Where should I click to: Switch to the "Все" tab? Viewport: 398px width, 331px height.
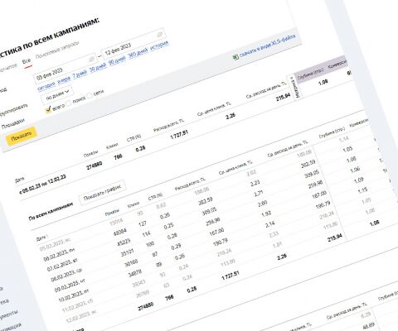coord(27,61)
